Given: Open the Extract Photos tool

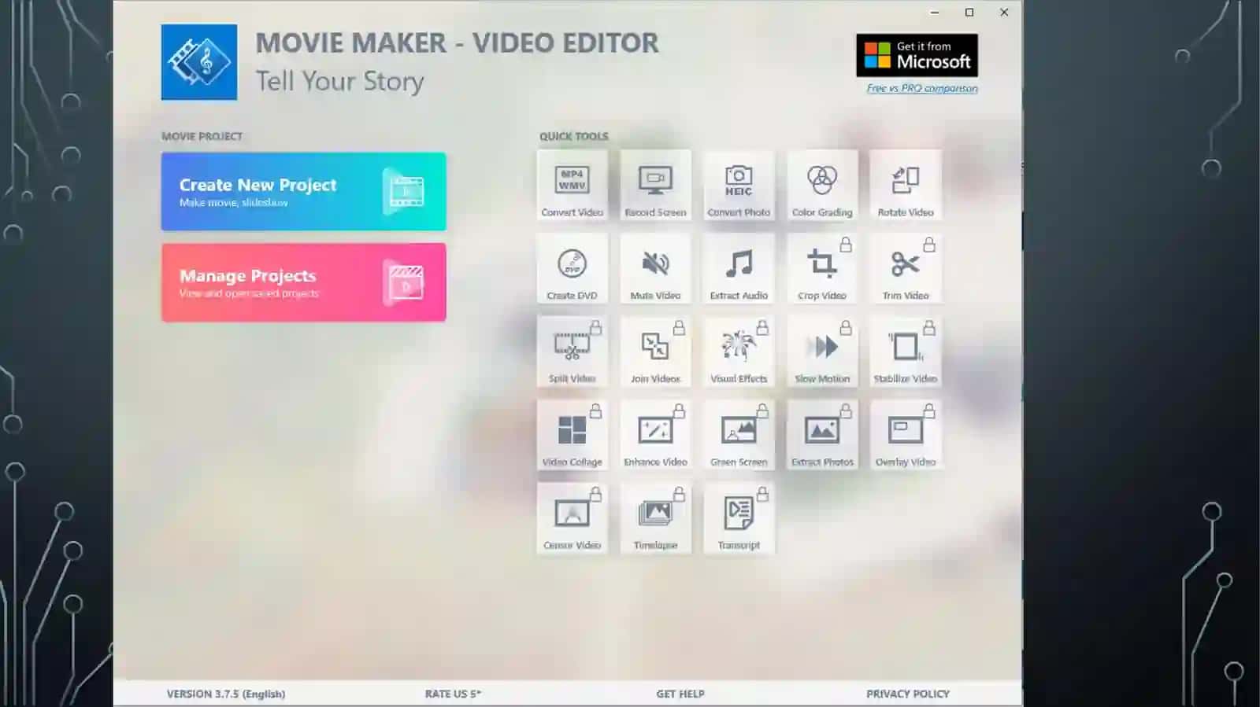Looking at the screenshot, I should tap(822, 435).
